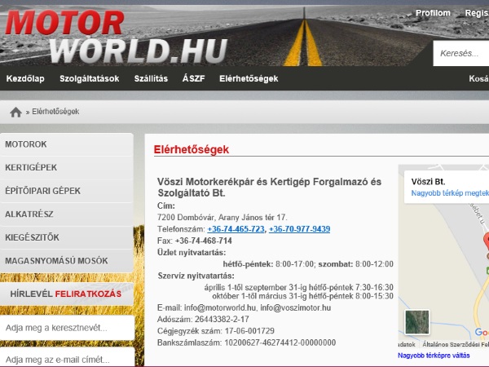The image size is (489, 367).
Task: Open the ÁSZF menu item
Action: (x=194, y=78)
